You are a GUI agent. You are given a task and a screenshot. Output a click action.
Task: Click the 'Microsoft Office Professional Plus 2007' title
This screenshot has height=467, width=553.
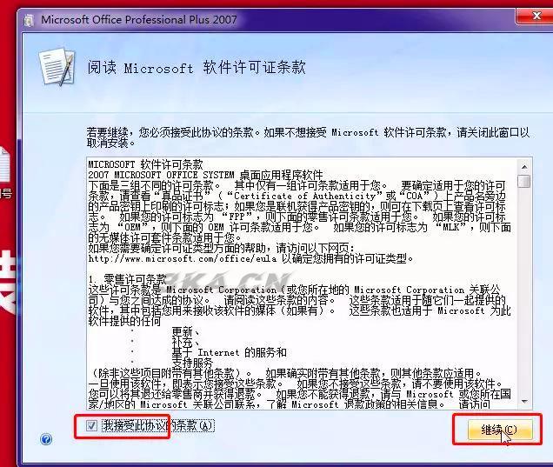139,20
